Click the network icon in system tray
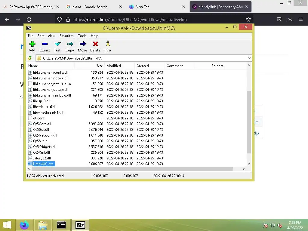 pyautogui.click(x=273, y=225)
